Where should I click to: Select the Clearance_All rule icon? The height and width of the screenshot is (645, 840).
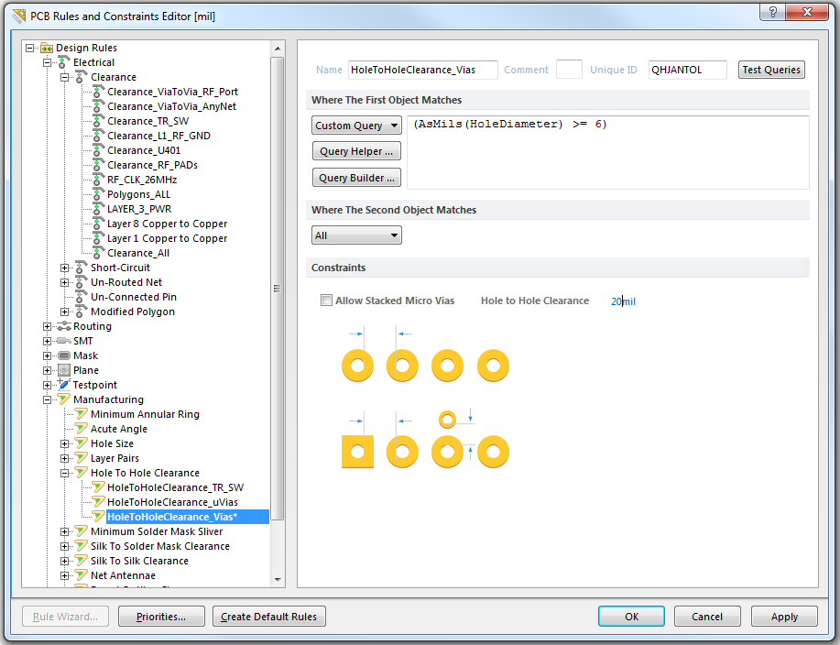[98, 253]
